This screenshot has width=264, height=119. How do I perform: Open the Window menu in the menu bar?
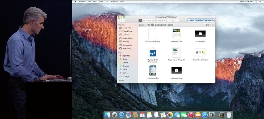tap(114, 2)
